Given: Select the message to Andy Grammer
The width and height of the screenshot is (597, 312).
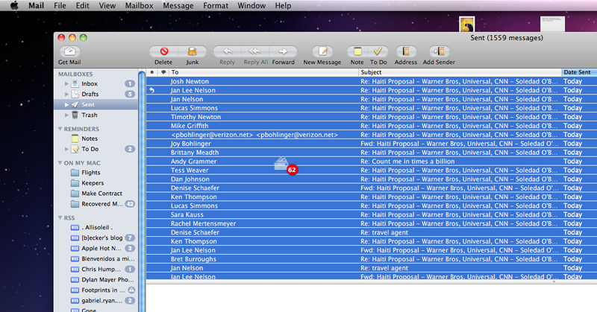Looking at the screenshot, I should pos(372,162).
